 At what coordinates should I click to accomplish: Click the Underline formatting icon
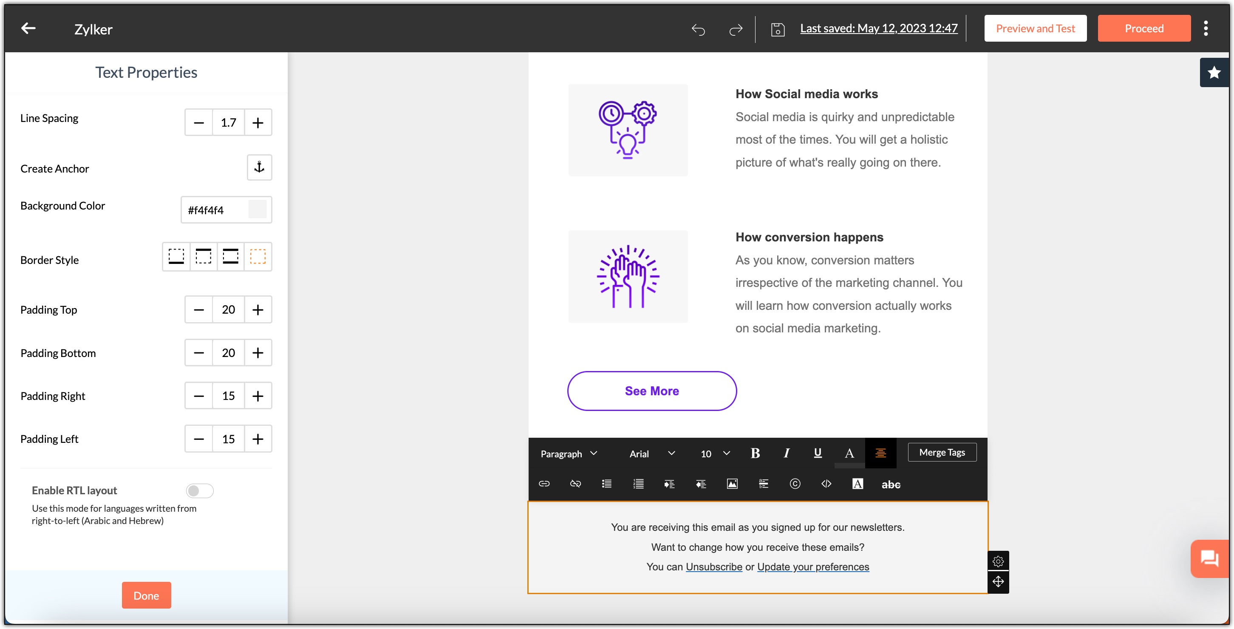pyautogui.click(x=818, y=453)
